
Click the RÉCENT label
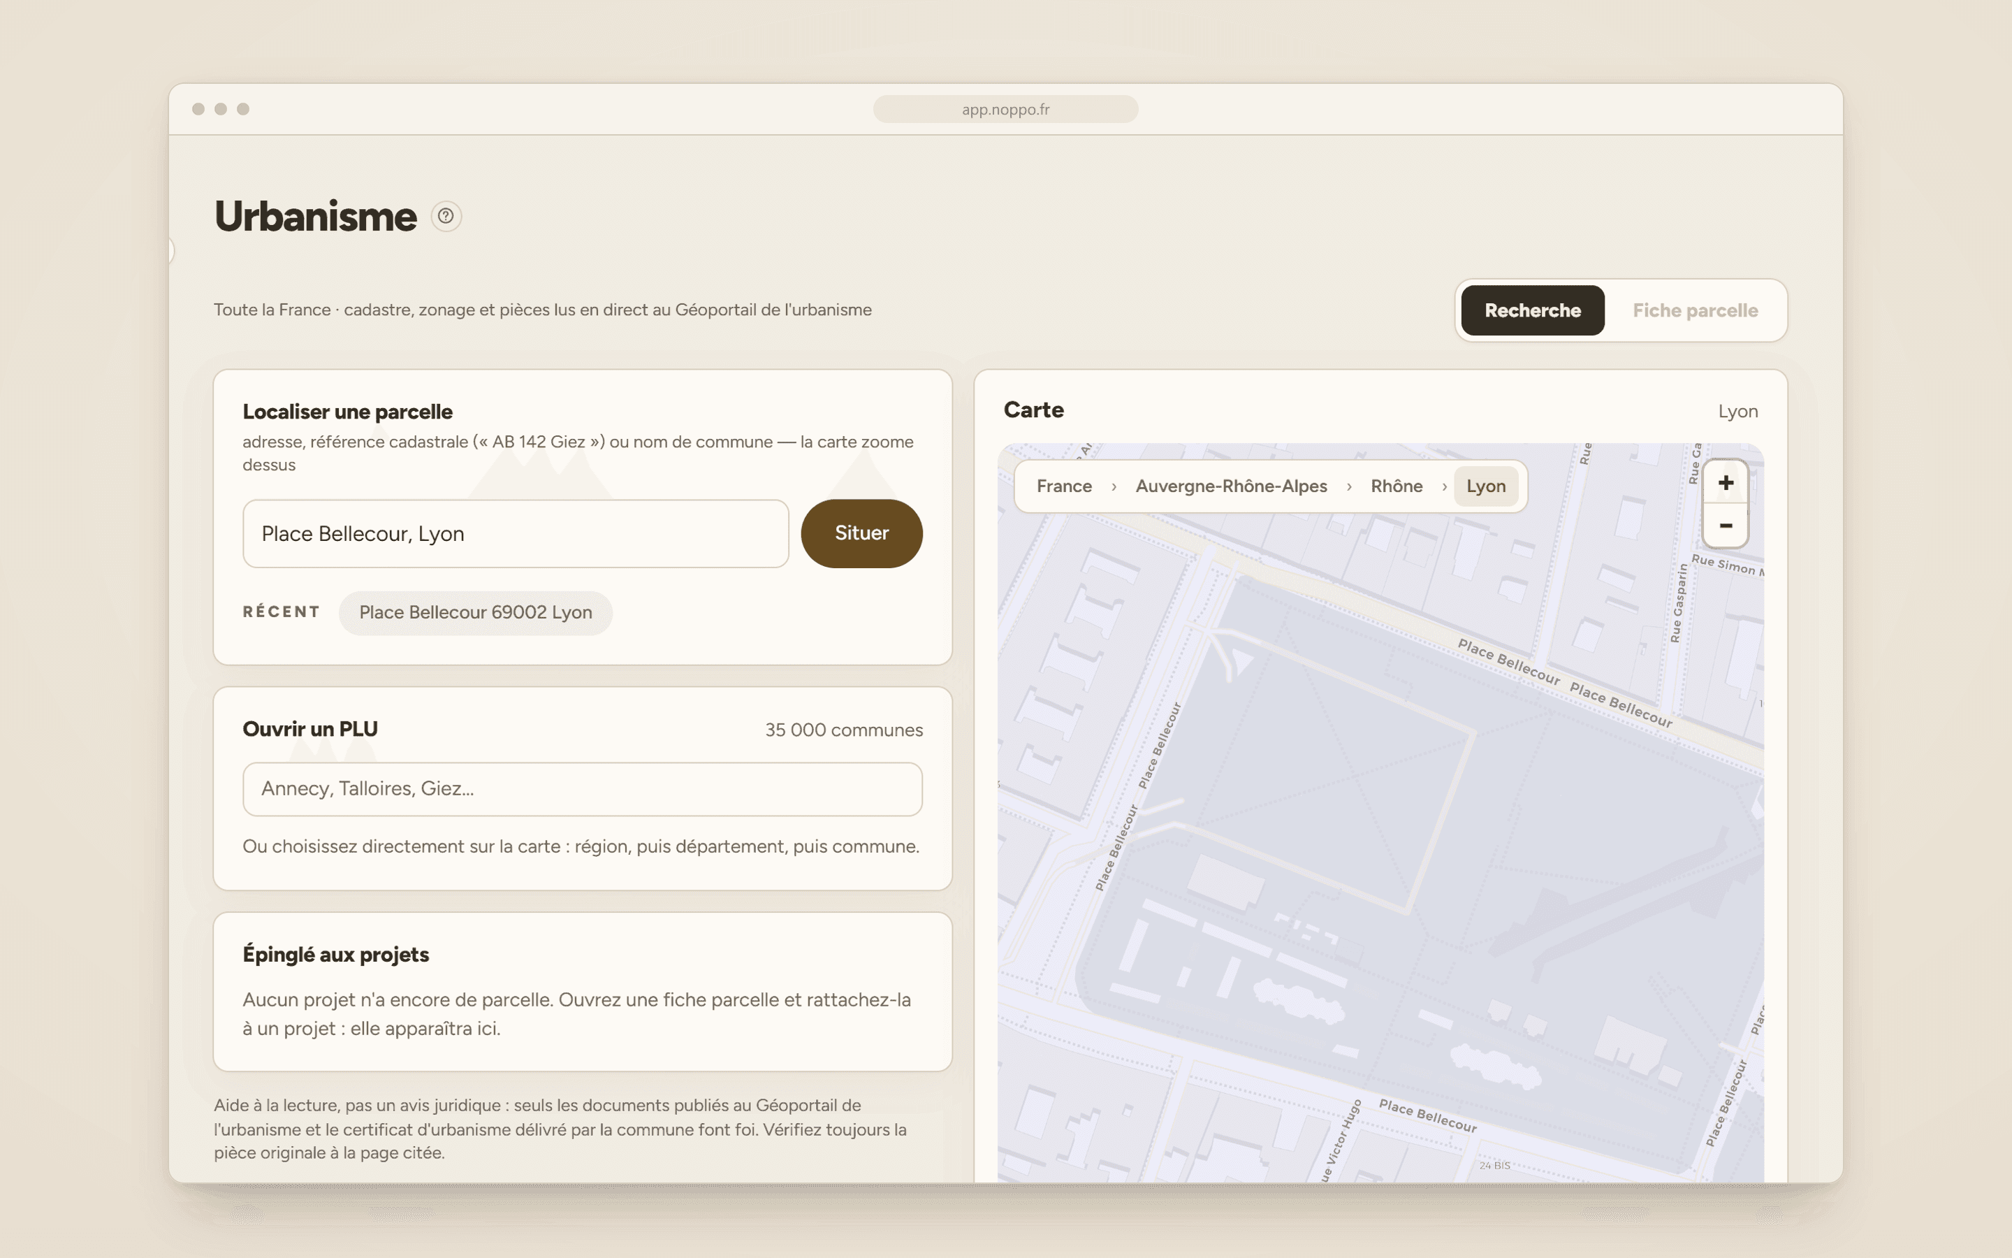point(281,612)
